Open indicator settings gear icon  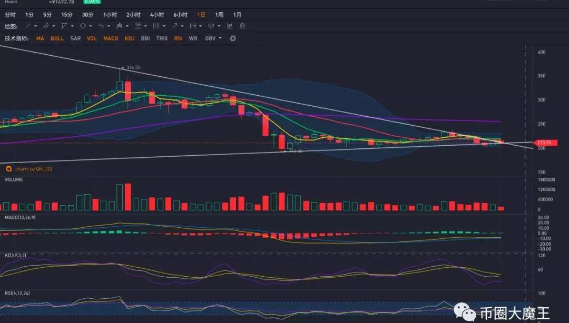point(233,38)
